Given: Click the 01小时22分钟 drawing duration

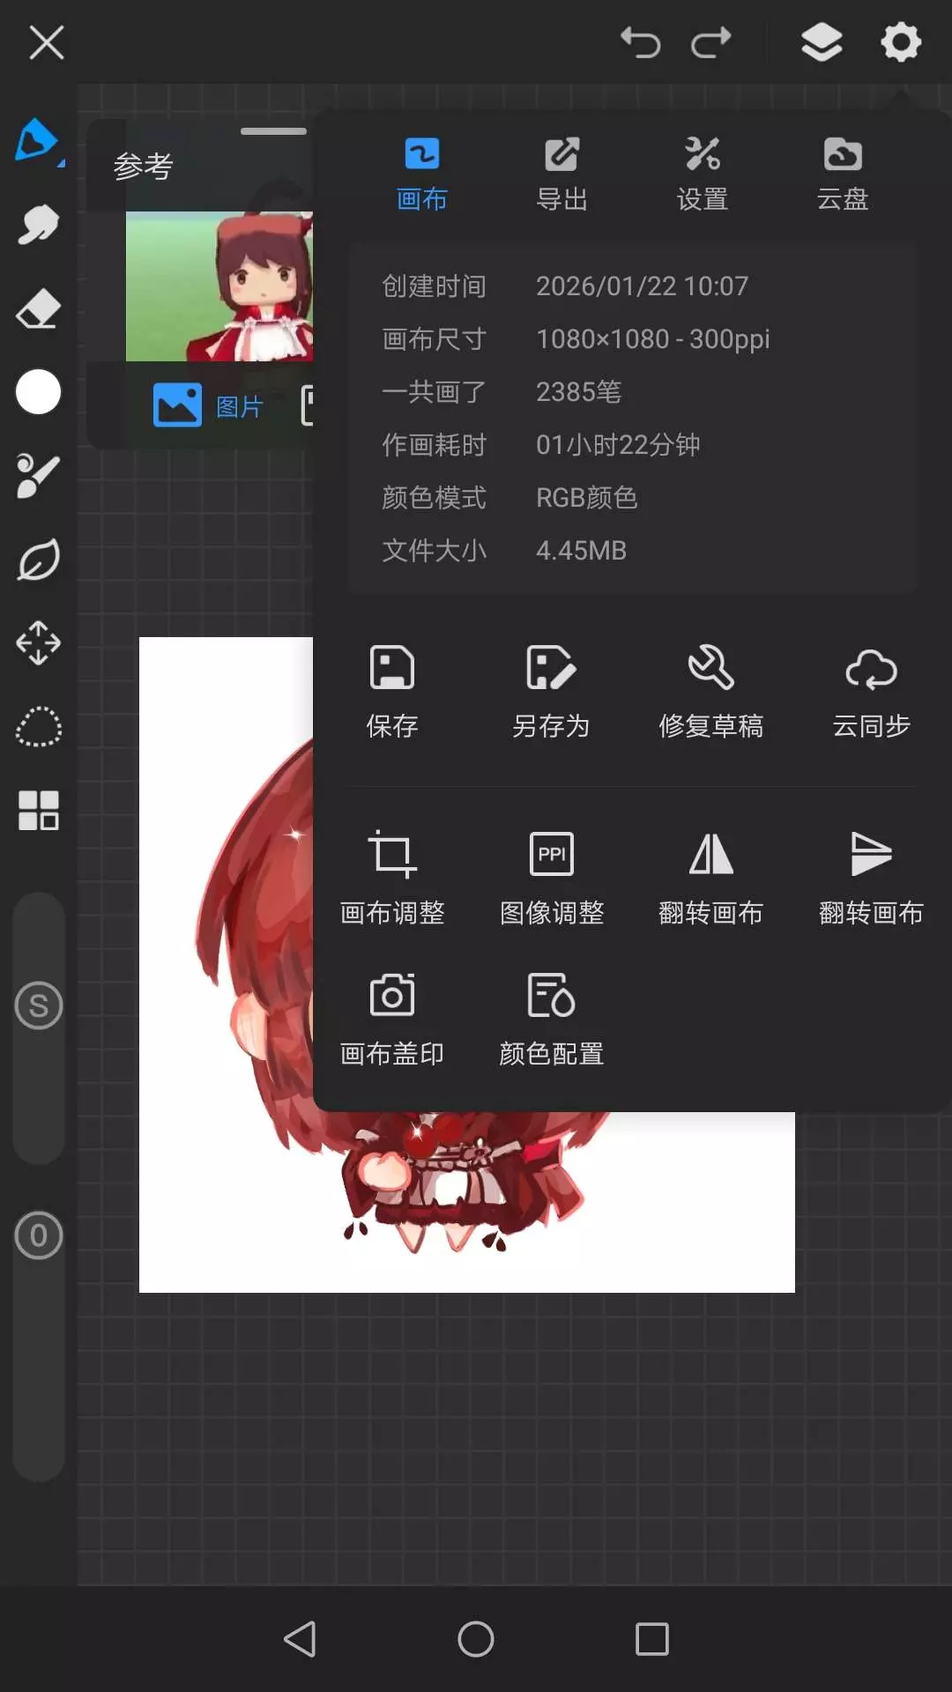Looking at the screenshot, I should pos(618,445).
